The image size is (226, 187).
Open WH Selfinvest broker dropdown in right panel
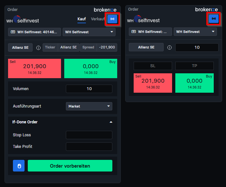[195, 32]
